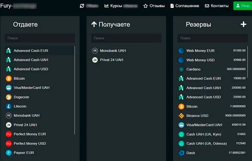The height and width of the screenshot is (161, 252).
Task: Click the Dash icon in reserves
Action: click(x=181, y=153)
